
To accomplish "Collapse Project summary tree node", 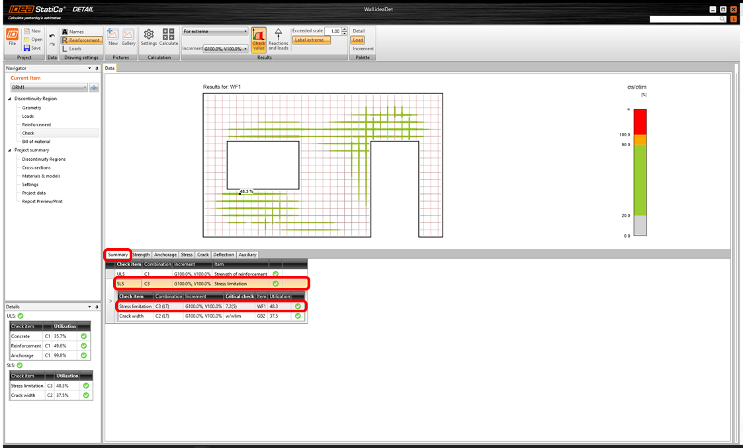I will point(9,150).
